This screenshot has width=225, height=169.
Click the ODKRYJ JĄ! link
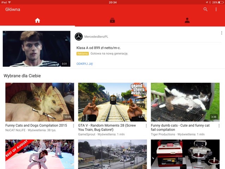coord(85,64)
